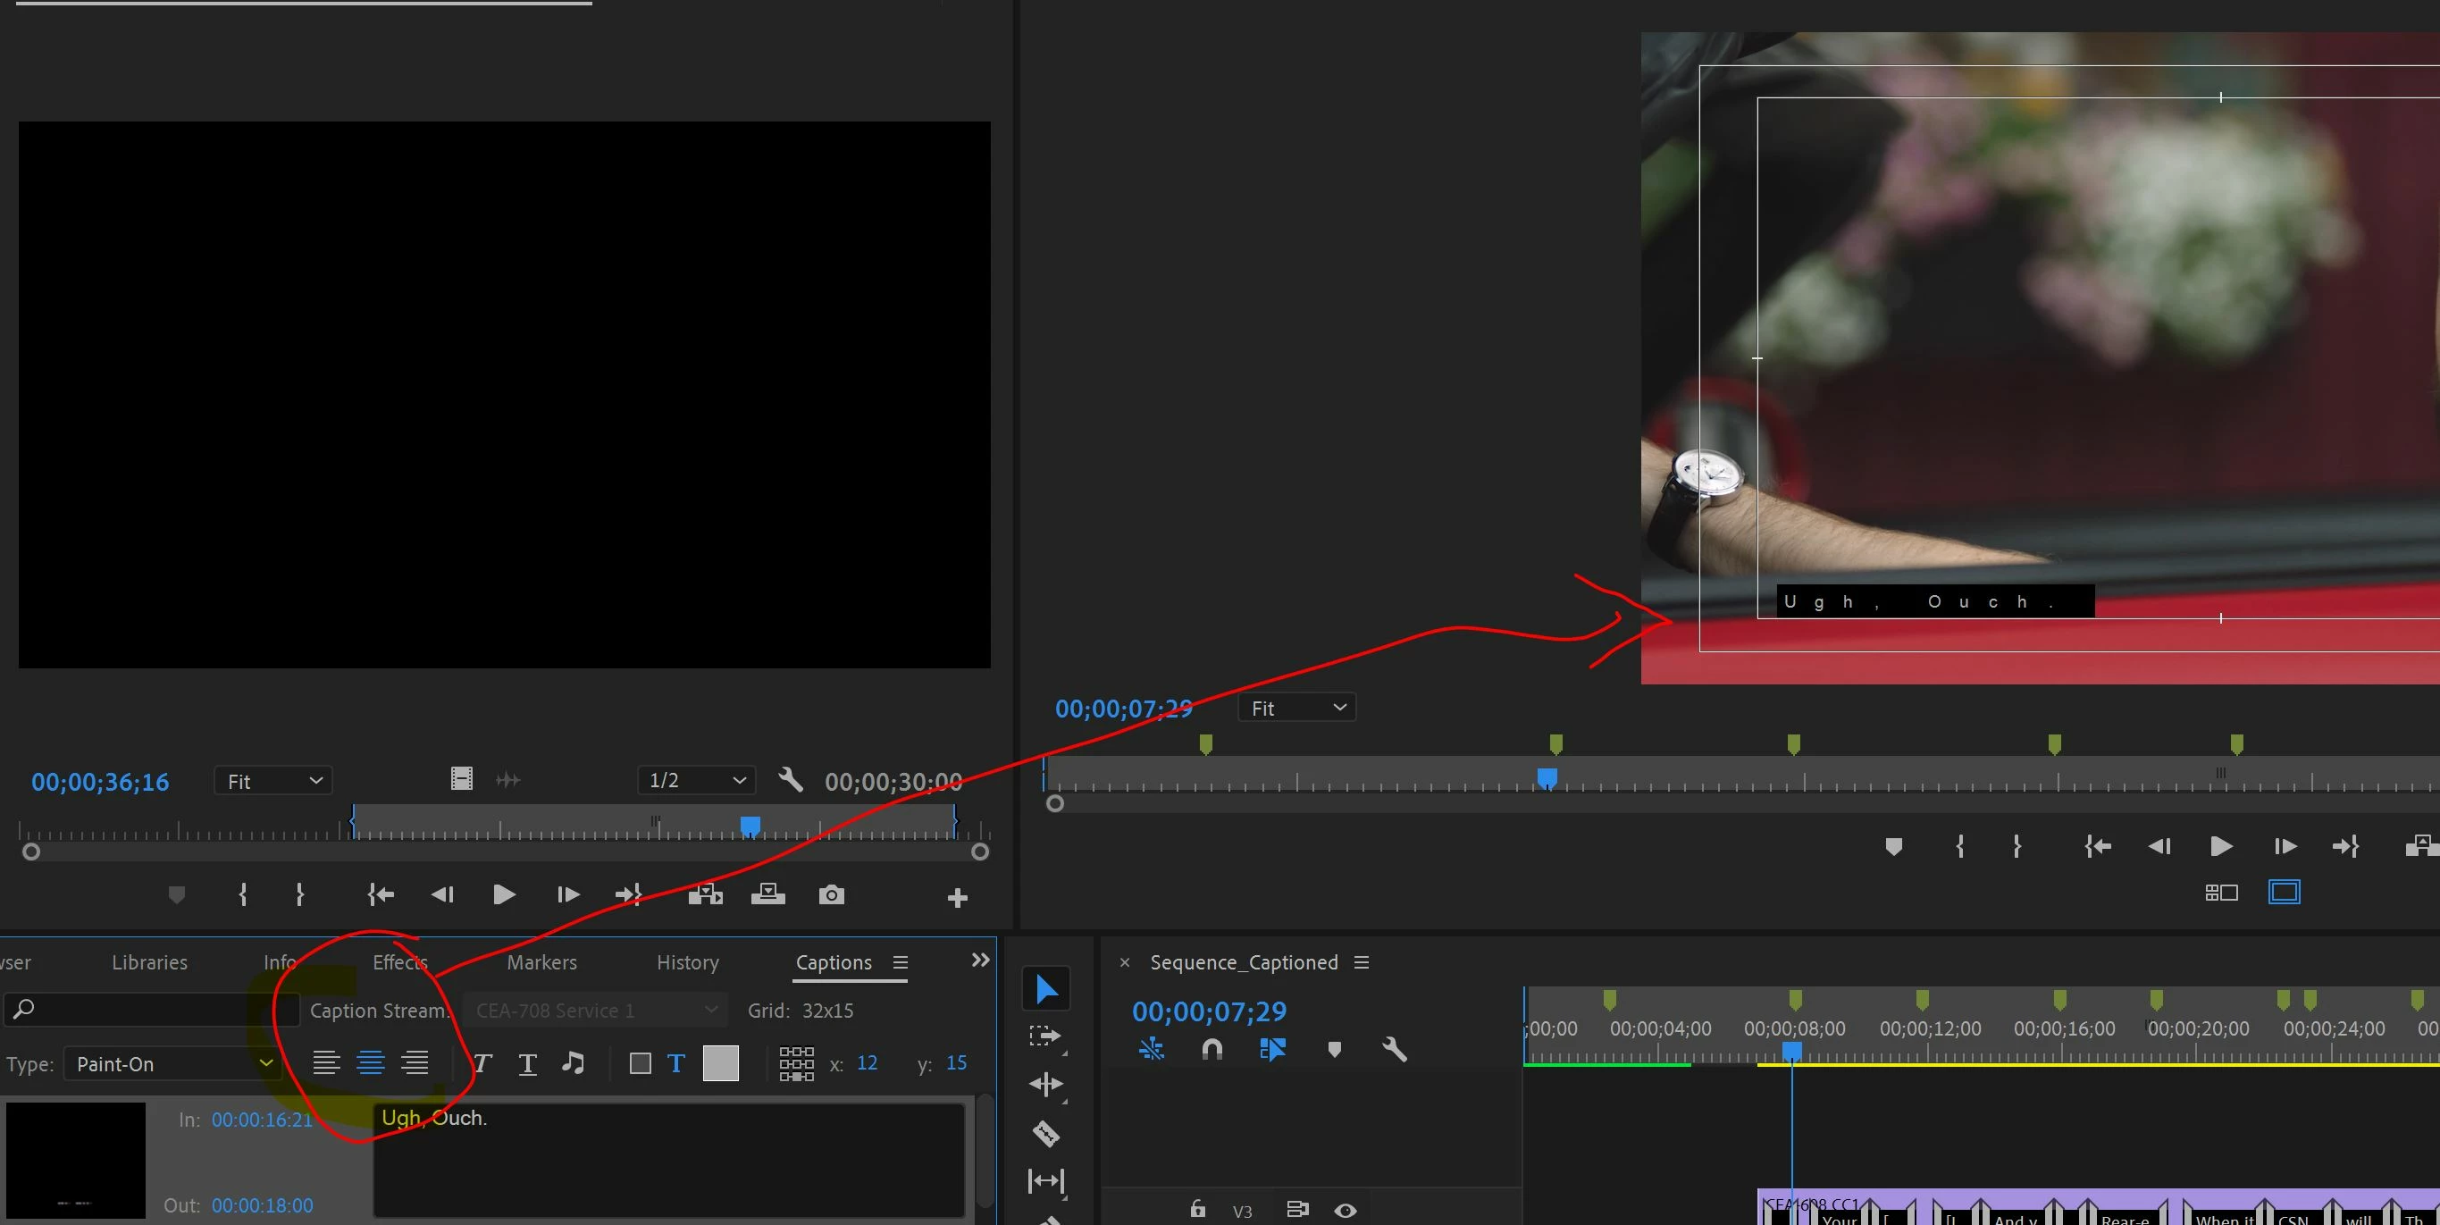Open the History panel tab
Screen dimensions: 2440x1225
point(688,962)
